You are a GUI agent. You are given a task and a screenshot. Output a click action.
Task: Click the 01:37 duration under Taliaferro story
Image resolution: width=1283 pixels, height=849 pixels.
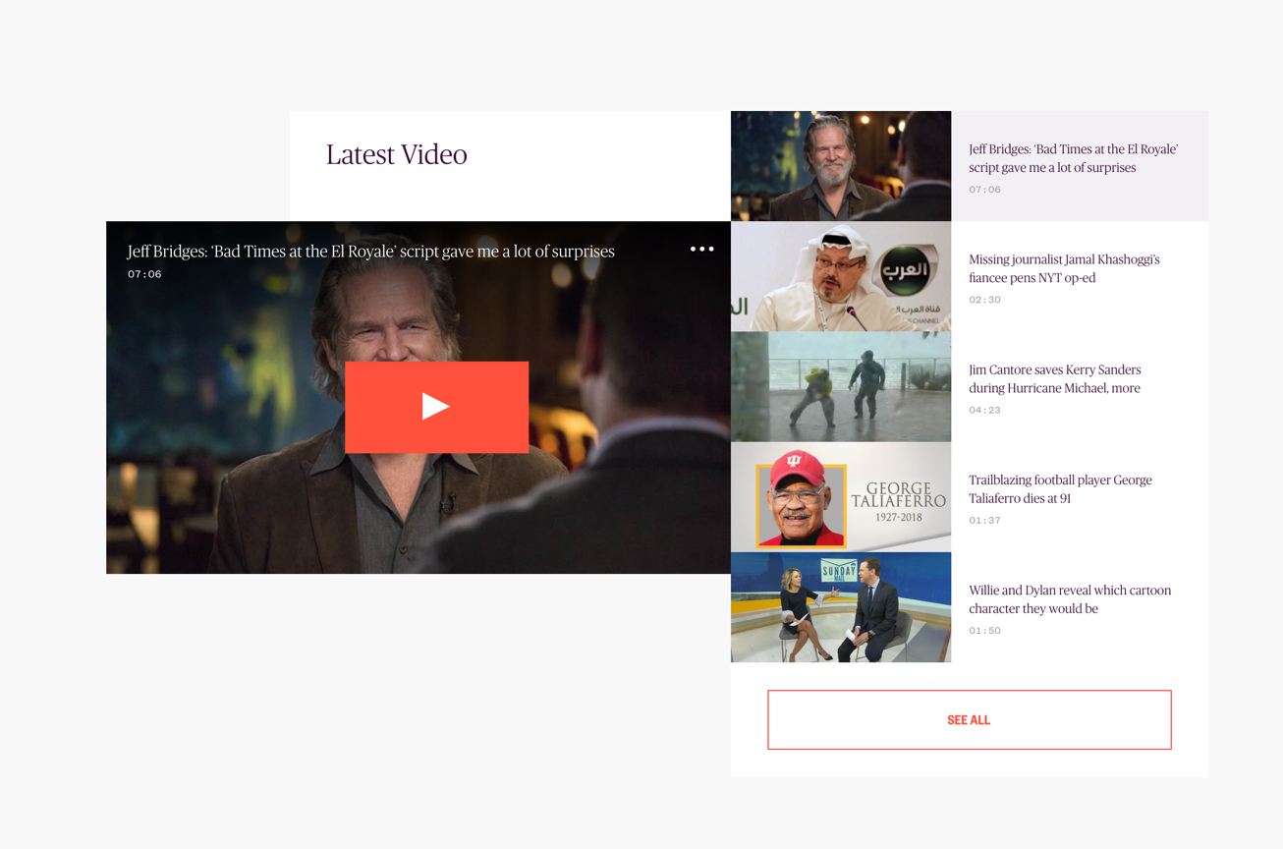[984, 520]
